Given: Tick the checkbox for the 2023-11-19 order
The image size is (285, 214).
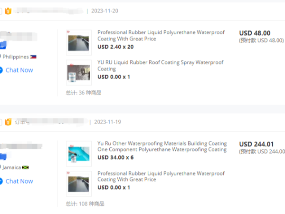Looking at the screenshot, I should pyautogui.click(x=1, y=122).
